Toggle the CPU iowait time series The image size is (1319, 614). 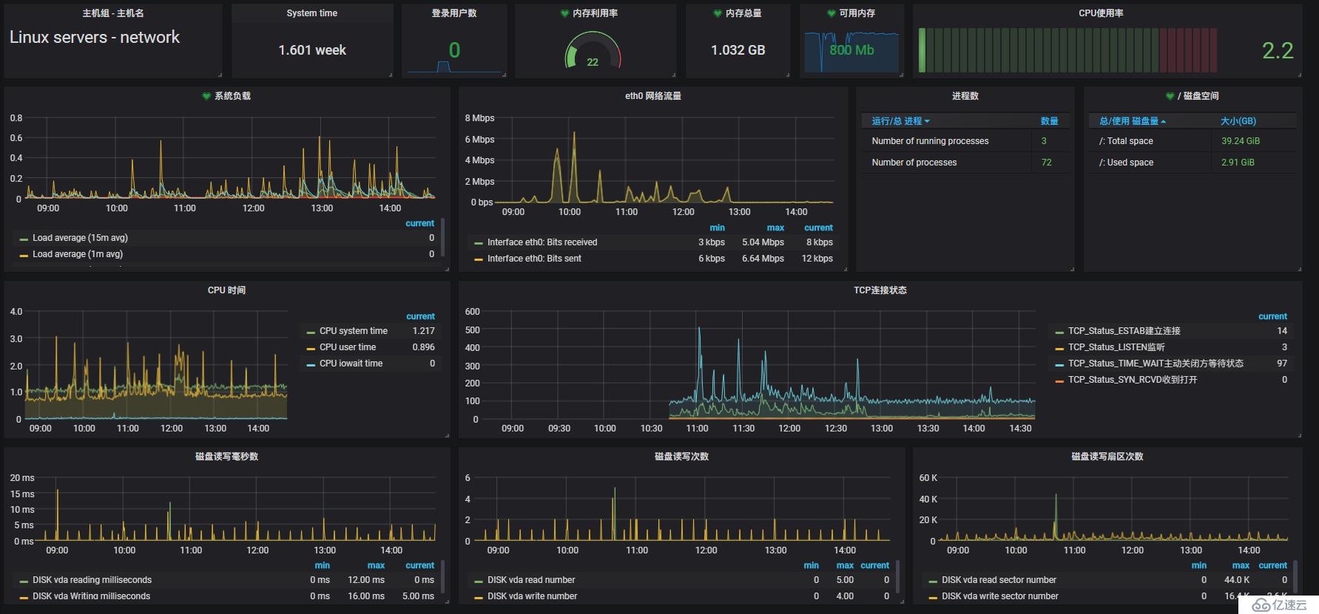pyautogui.click(x=351, y=364)
